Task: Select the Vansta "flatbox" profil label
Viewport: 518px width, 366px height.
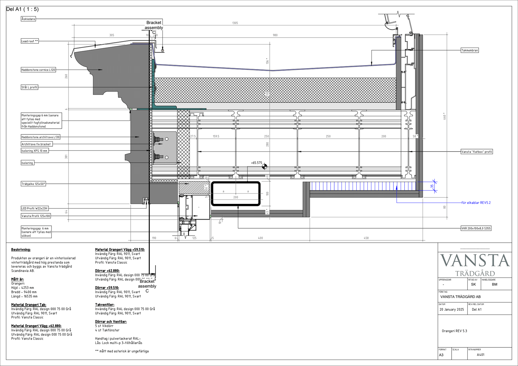Action: (477, 151)
